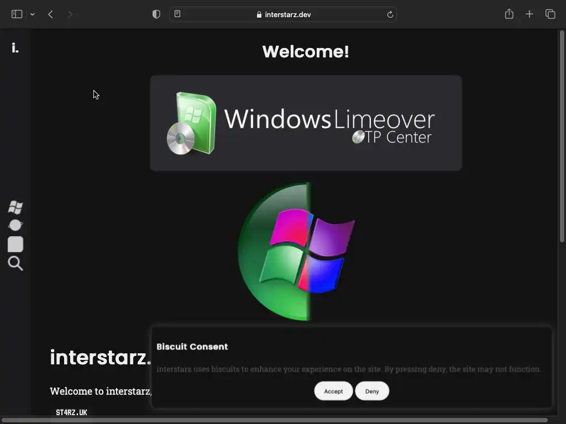Click the interstarz. title text

(101, 357)
